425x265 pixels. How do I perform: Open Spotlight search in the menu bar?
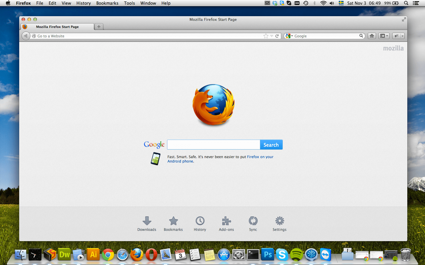[x=406, y=3]
